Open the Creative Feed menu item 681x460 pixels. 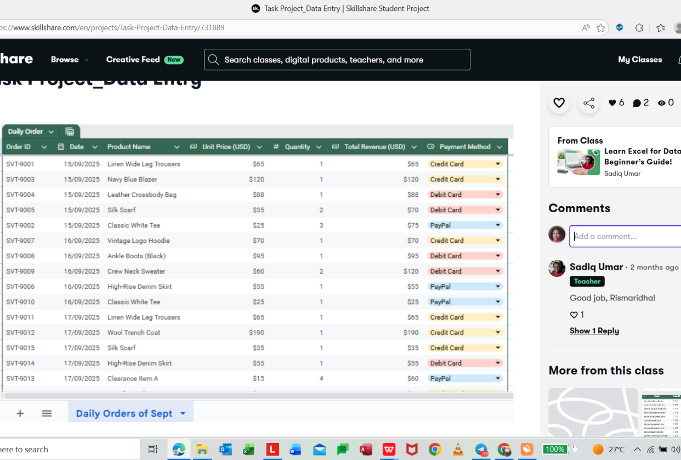(x=133, y=60)
